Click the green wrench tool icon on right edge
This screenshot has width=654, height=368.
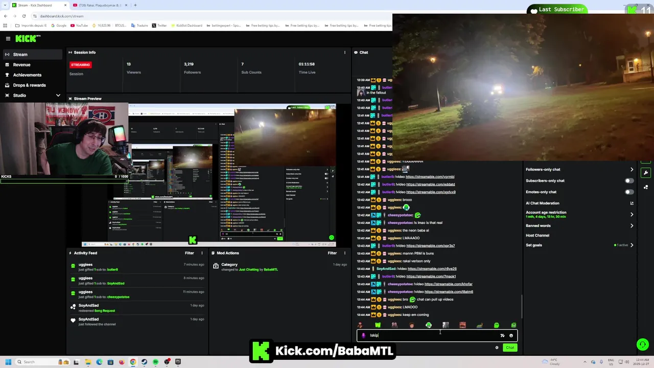[x=646, y=173]
